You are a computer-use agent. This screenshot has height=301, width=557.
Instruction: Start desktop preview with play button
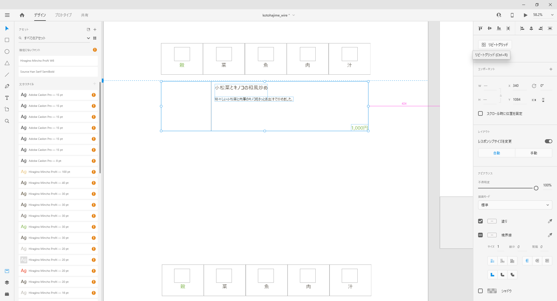(525, 15)
